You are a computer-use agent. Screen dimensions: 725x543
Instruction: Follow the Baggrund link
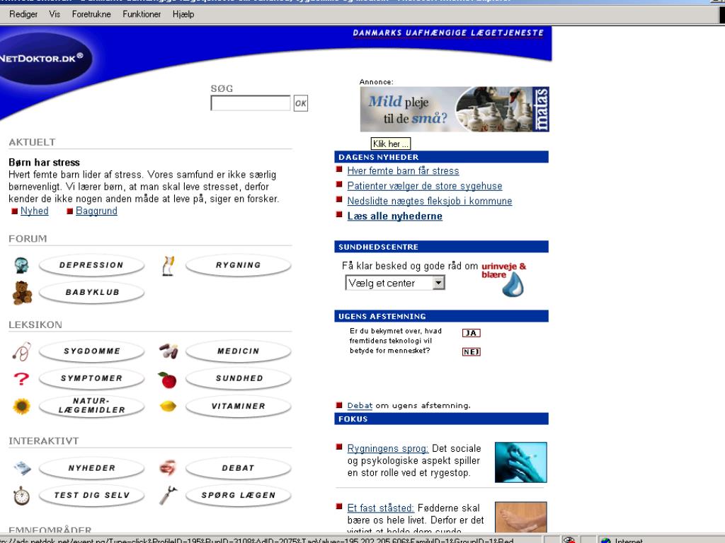(x=96, y=211)
